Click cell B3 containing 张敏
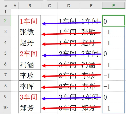Image resolution: width=126 pixels, height=114 pixels. [30, 32]
